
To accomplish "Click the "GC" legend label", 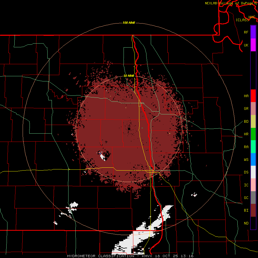I will tap(246, 198).
